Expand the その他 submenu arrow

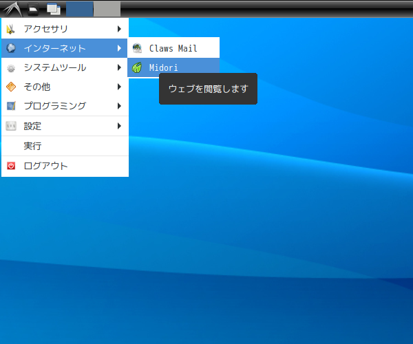119,87
